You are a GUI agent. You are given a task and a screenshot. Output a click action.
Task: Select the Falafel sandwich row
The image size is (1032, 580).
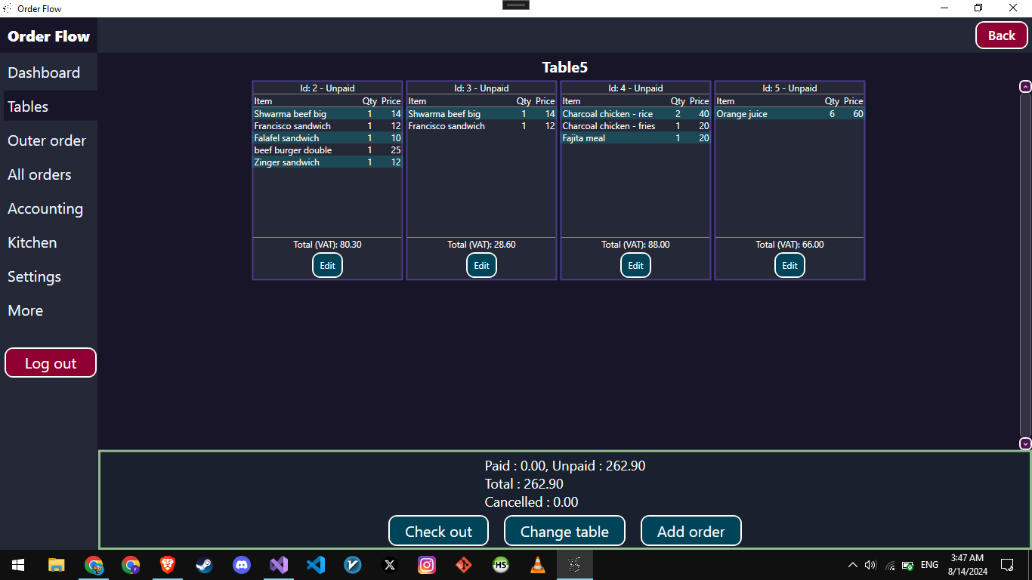tap(327, 137)
